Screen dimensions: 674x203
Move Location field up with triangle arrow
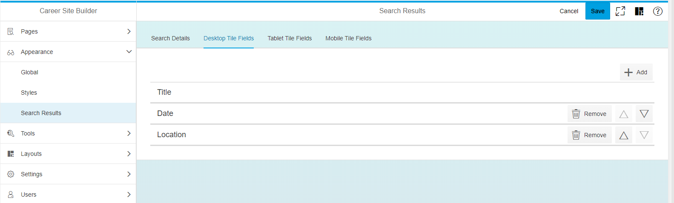pyautogui.click(x=624, y=135)
